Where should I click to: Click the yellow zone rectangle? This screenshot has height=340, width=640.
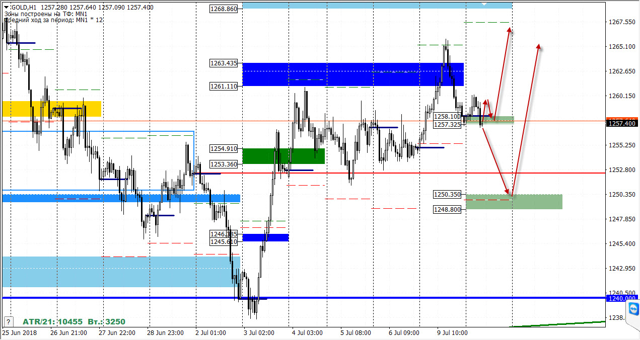click(52, 109)
